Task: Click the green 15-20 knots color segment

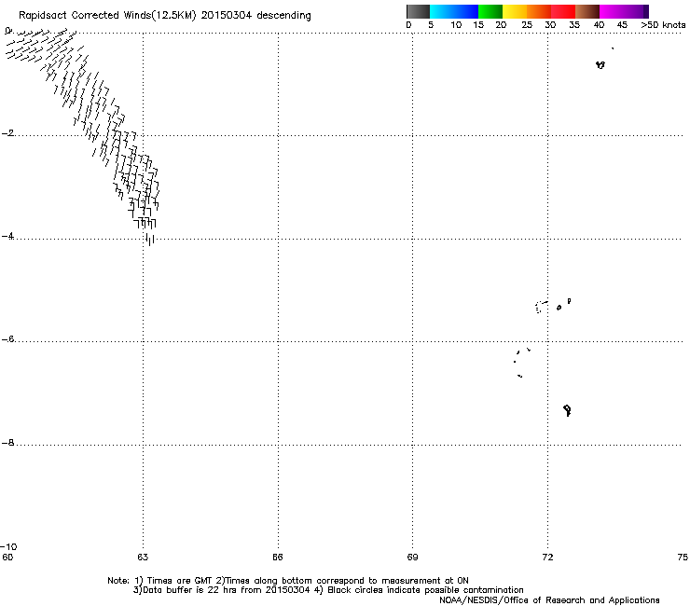Action: 490,11
